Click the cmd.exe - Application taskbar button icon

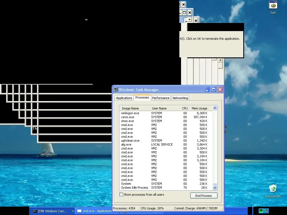[79, 211]
